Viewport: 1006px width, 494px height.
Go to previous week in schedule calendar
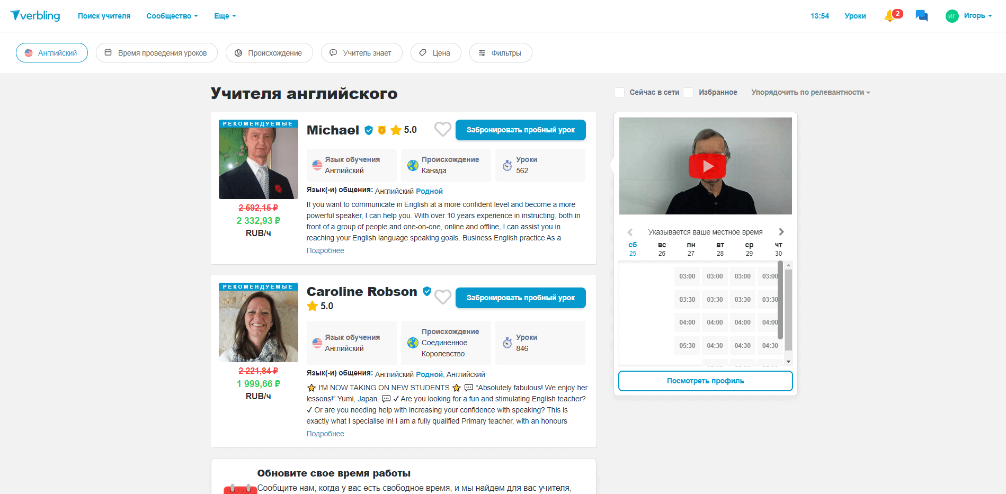click(x=630, y=232)
